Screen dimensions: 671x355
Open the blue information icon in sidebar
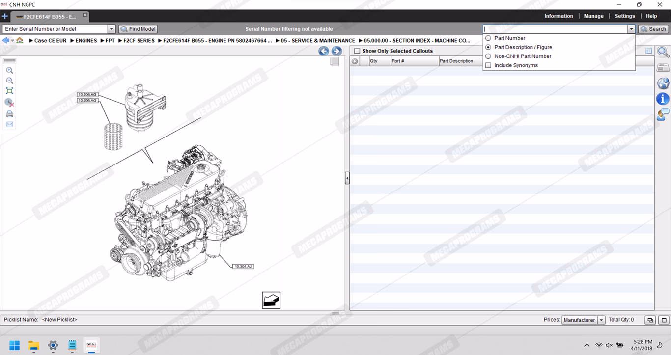663,99
